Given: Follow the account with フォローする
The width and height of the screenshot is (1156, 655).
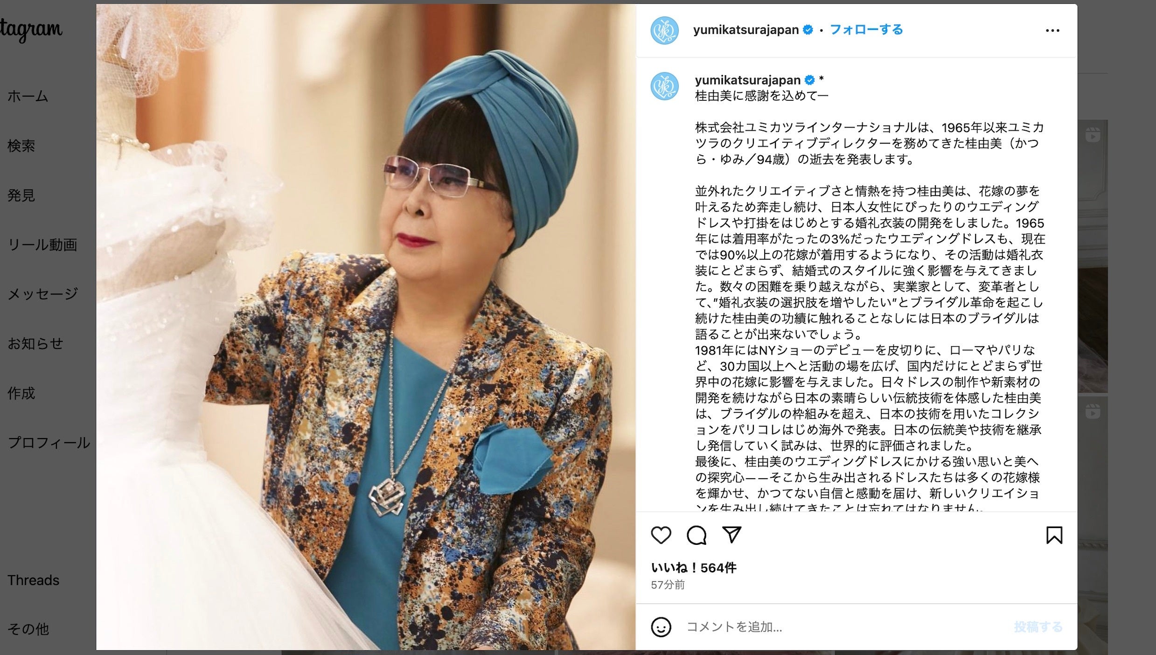Looking at the screenshot, I should [866, 30].
